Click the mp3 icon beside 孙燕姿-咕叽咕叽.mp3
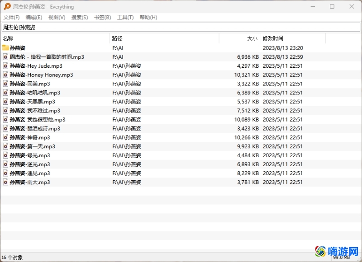The image size is (362, 262). point(5,93)
